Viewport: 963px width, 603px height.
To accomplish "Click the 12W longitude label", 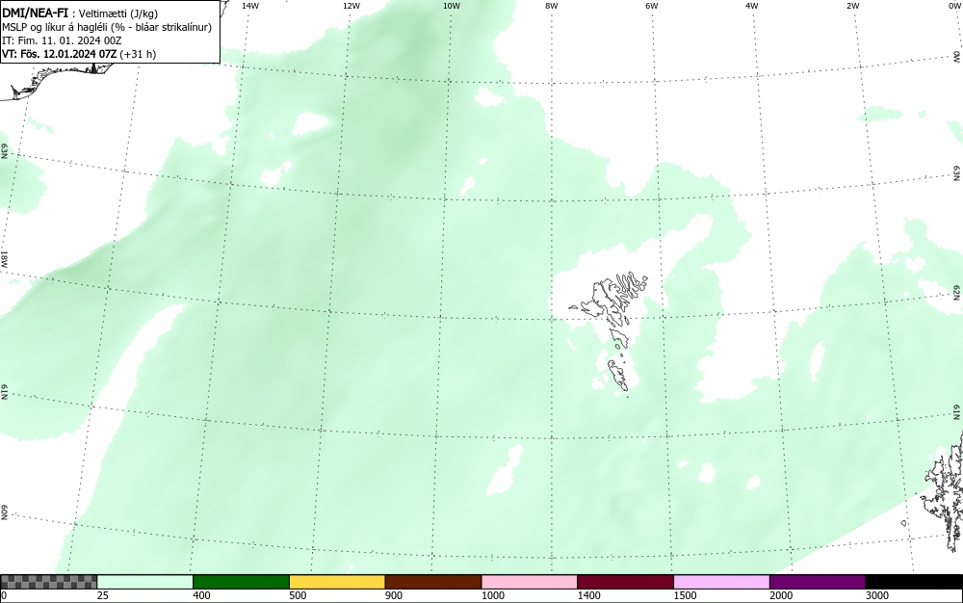I will [351, 6].
